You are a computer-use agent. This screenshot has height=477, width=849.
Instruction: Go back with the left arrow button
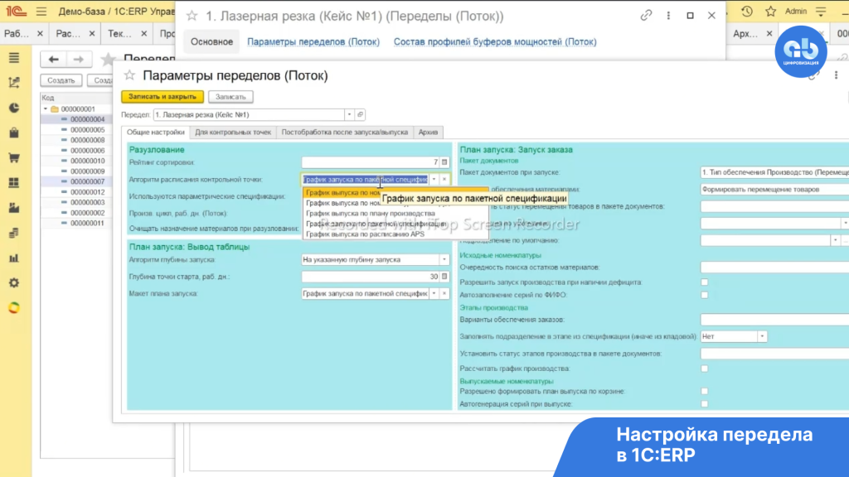pos(53,59)
